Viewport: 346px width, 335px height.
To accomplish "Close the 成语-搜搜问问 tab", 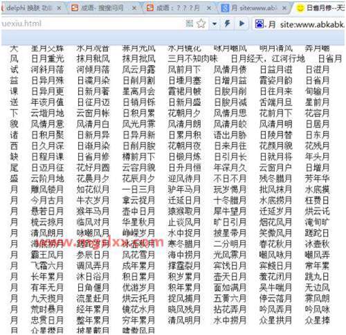I will tap(134, 8).
